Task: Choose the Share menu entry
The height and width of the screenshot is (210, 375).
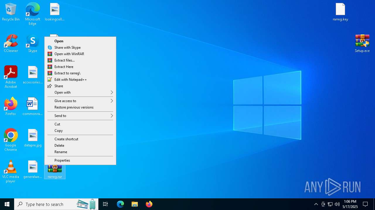Action: point(80,86)
